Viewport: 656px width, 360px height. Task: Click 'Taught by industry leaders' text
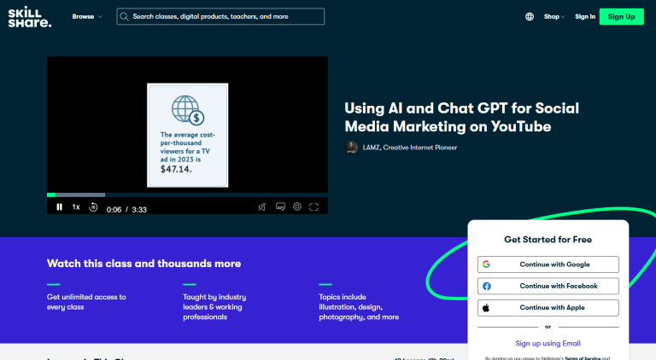click(214, 307)
